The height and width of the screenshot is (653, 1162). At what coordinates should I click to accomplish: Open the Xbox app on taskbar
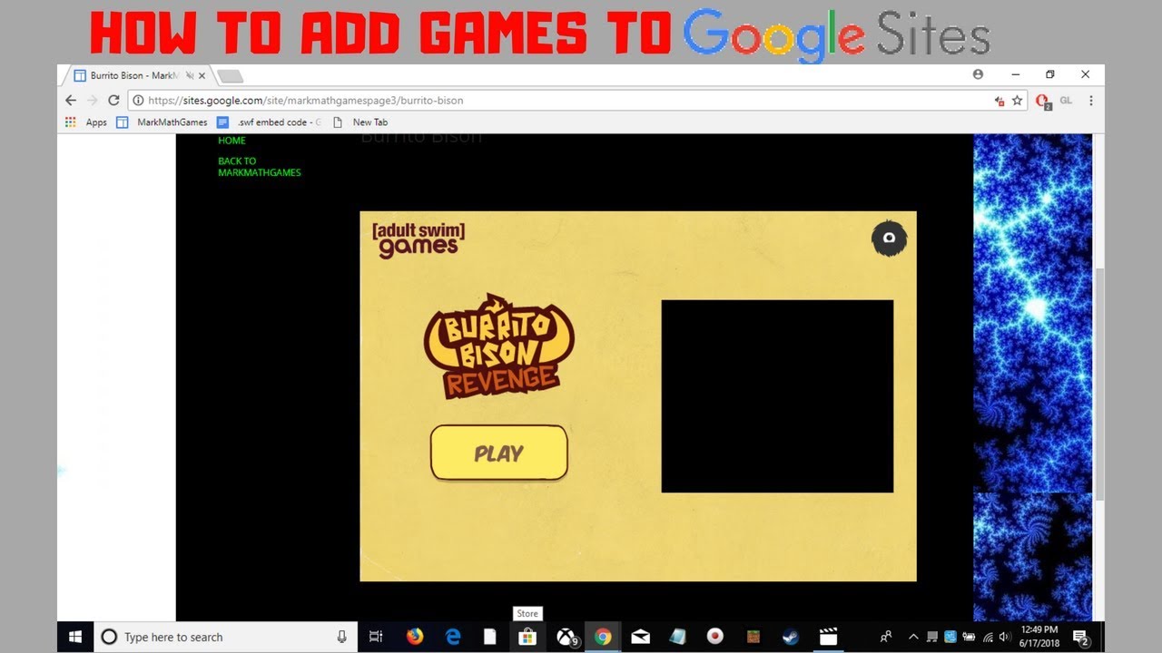pos(566,638)
